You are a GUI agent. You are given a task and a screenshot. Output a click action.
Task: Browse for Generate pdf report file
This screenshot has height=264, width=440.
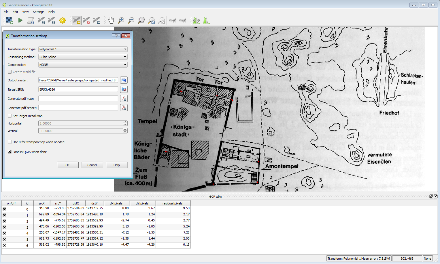(x=124, y=108)
